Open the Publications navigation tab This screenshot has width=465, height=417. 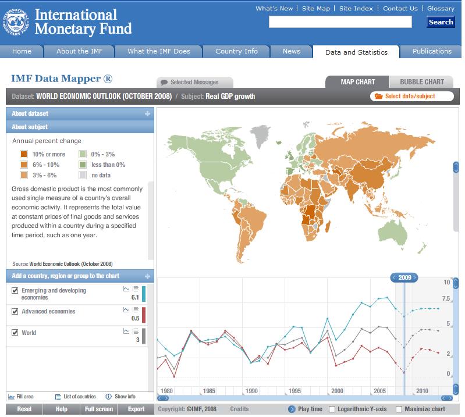coord(432,52)
